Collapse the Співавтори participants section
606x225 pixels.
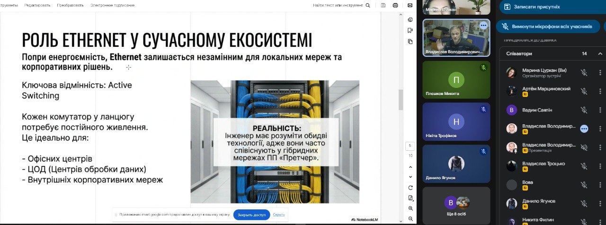coord(599,54)
